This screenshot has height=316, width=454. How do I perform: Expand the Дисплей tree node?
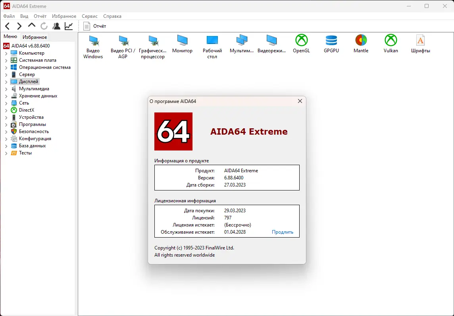pyautogui.click(x=6, y=82)
